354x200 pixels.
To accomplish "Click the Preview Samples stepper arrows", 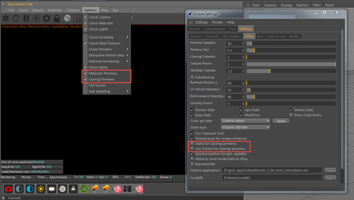I will point(243,43).
